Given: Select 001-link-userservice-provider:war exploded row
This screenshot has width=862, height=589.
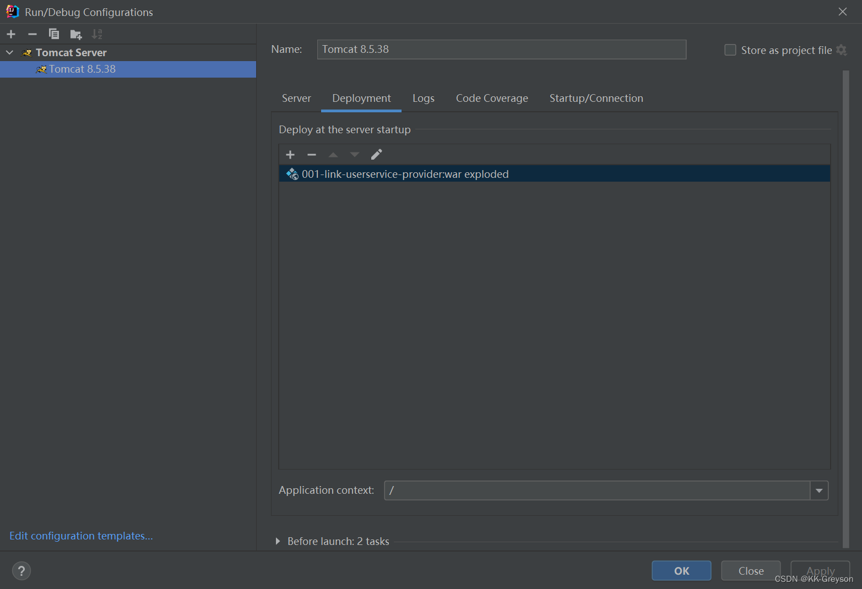Looking at the screenshot, I should coord(554,174).
